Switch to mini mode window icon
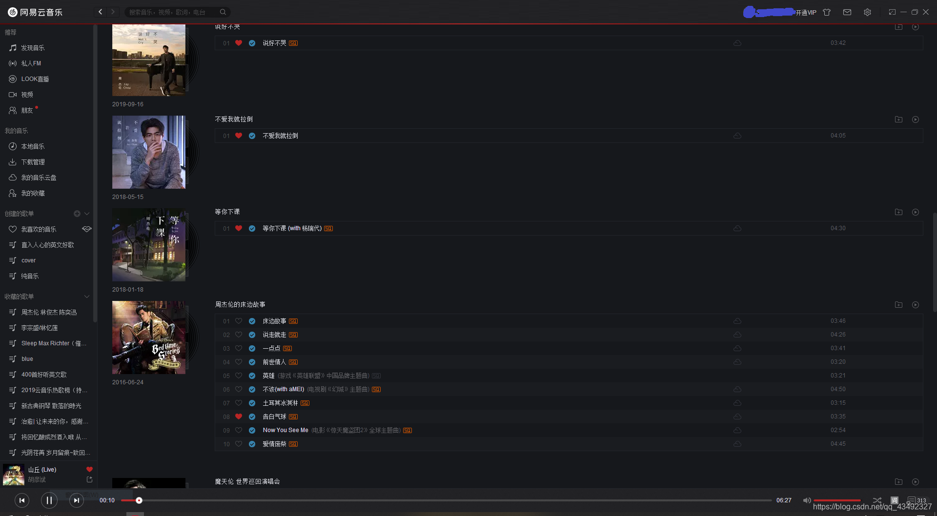The height and width of the screenshot is (516, 937). [892, 12]
